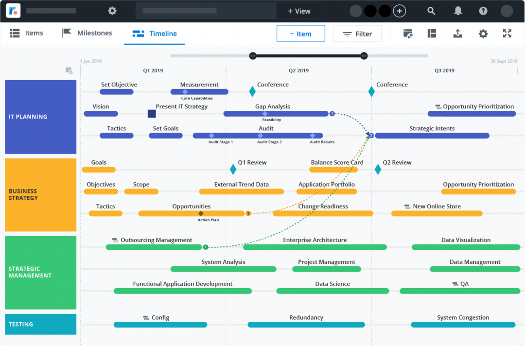Switch to the Items tab
The image size is (525, 346).
26,33
